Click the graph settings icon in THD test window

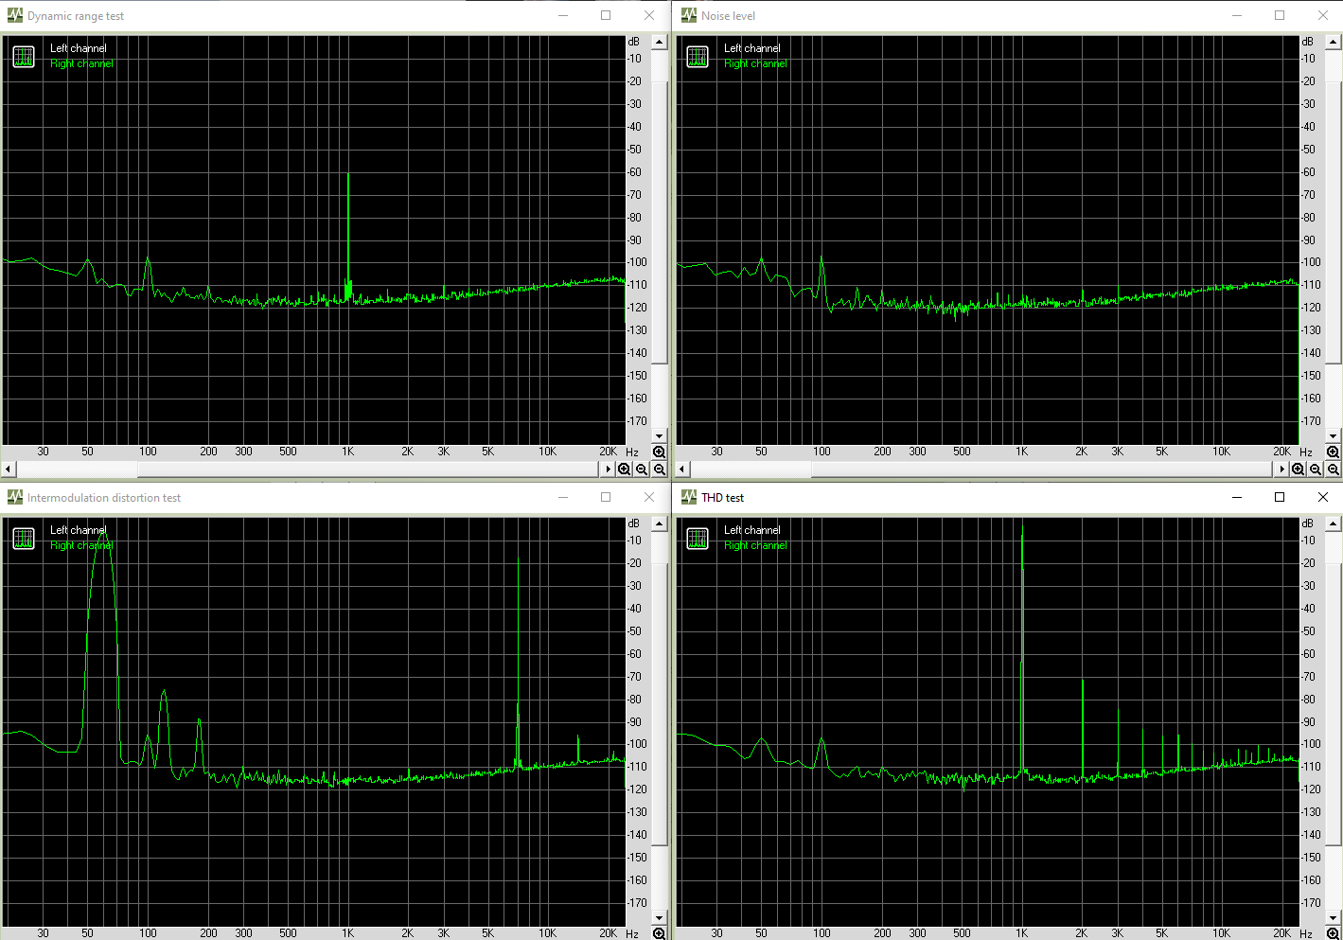(x=698, y=539)
